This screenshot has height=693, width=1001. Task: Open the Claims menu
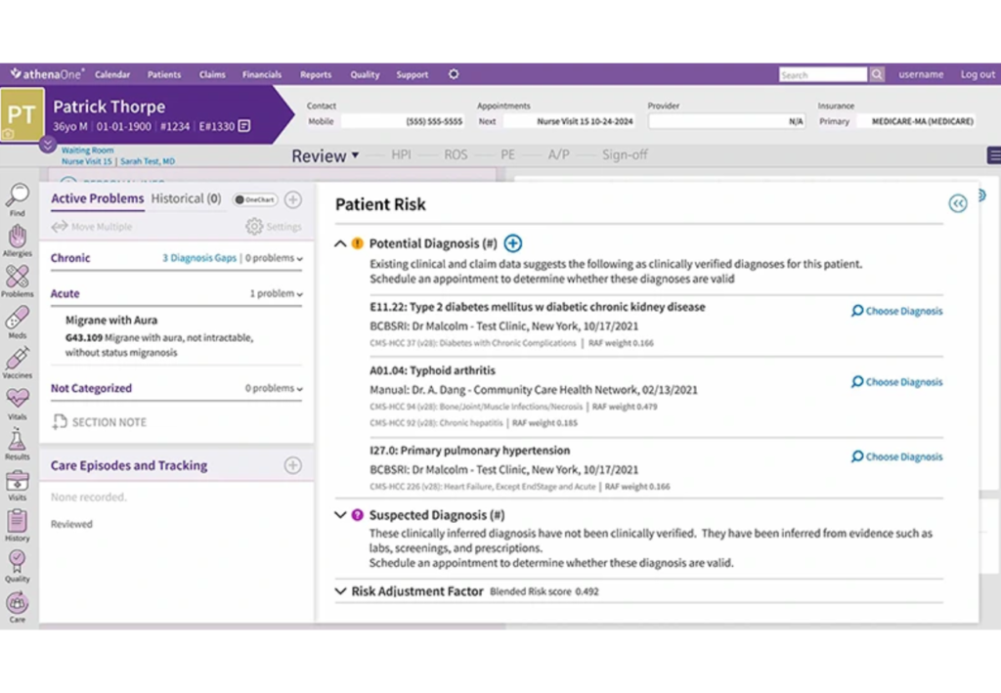click(x=212, y=74)
